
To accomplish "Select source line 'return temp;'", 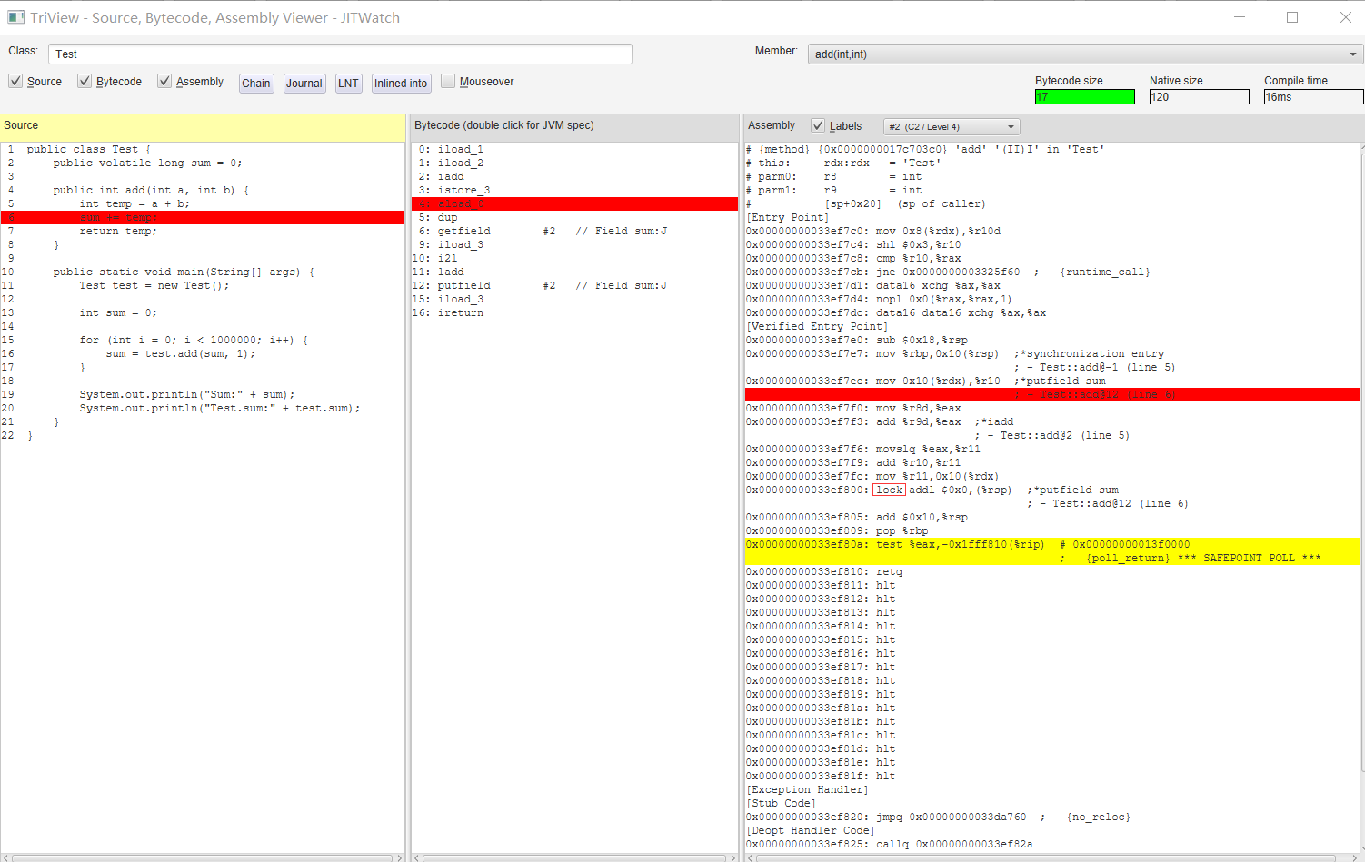I will coord(118,231).
